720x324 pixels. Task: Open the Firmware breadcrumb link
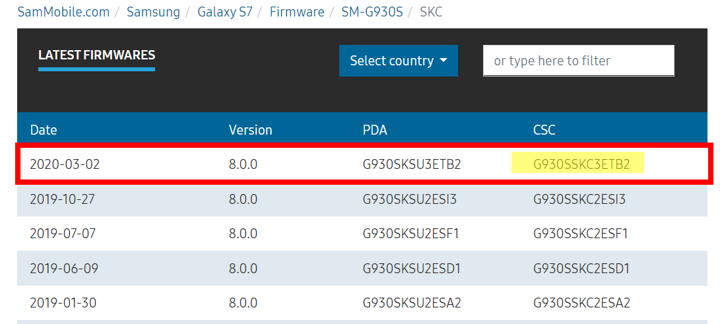[296, 11]
